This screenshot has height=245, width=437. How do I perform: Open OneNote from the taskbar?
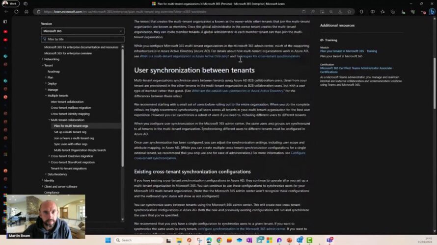click(249, 240)
